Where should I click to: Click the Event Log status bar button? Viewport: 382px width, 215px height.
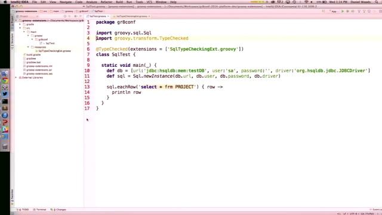click(376, 210)
